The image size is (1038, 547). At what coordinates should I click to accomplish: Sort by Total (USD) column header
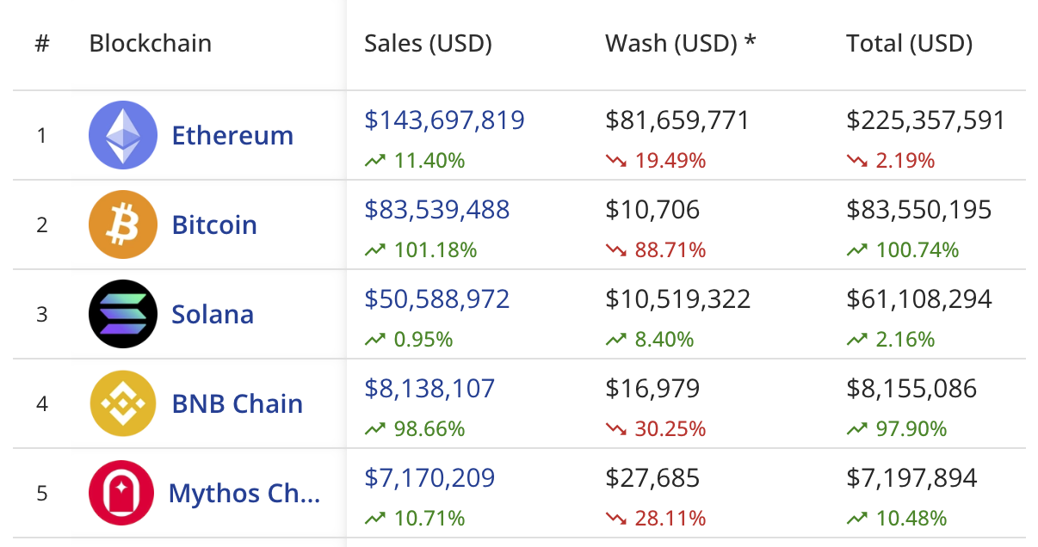(x=909, y=44)
